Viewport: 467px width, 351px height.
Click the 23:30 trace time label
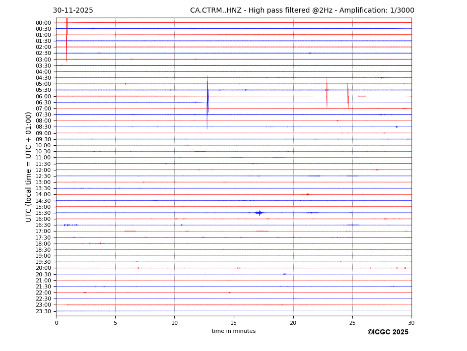(x=43, y=311)
